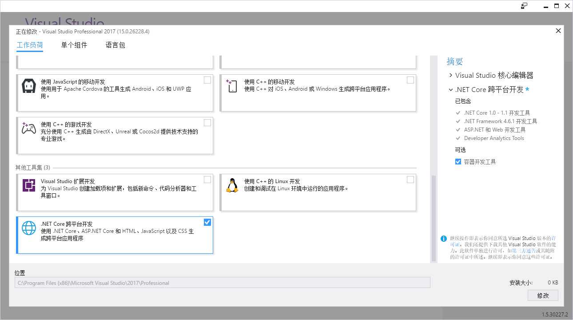Click the 安装大小 0 KB value
This screenshot has width=573, height=320.
553,283
